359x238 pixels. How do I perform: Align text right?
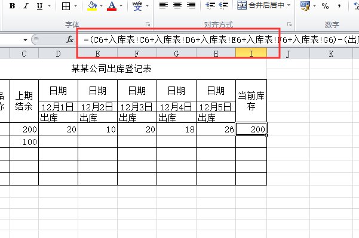pos(191,5)
